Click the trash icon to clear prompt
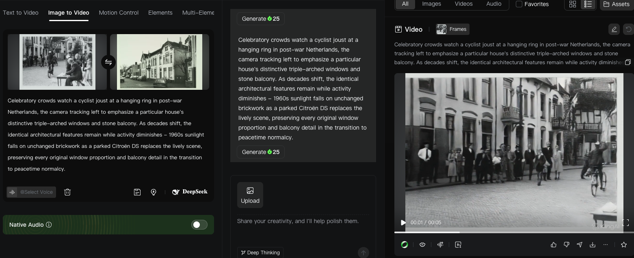The image size is (634, 258). coord(67,192)
